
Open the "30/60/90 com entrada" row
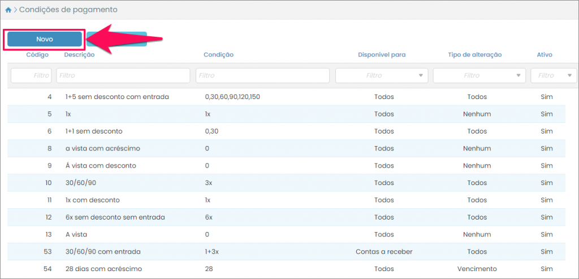103,251
